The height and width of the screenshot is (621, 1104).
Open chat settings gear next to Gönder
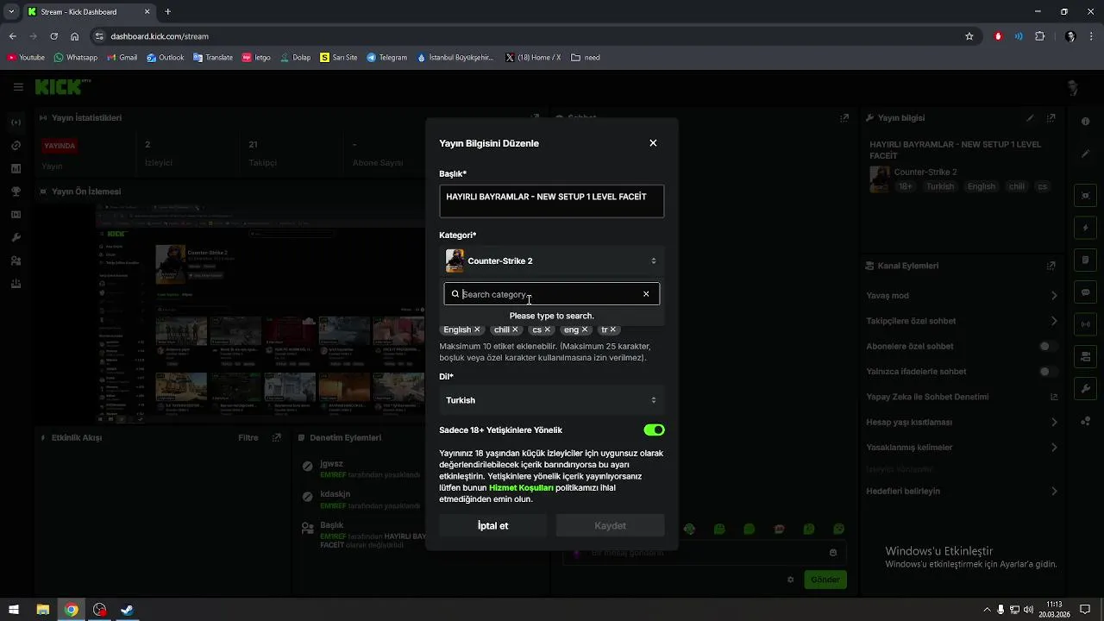click(790, 580)
